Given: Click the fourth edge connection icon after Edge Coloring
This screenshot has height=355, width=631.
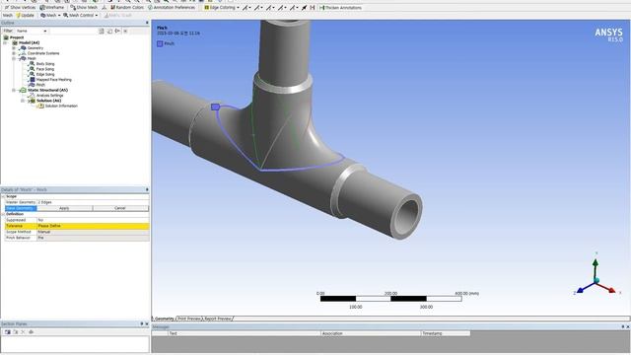Looking at the screenshot, I should tap(282, 8).
